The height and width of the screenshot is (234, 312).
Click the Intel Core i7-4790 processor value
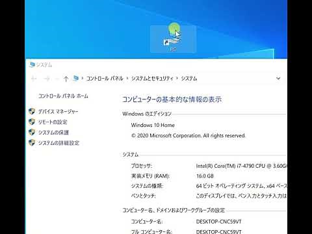[241, 166]
